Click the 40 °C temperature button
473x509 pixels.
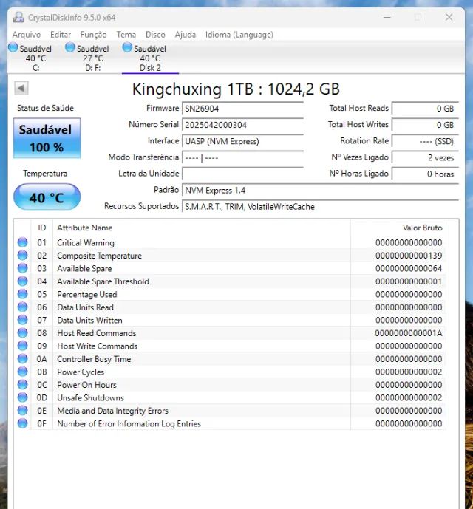coord(47,197)
